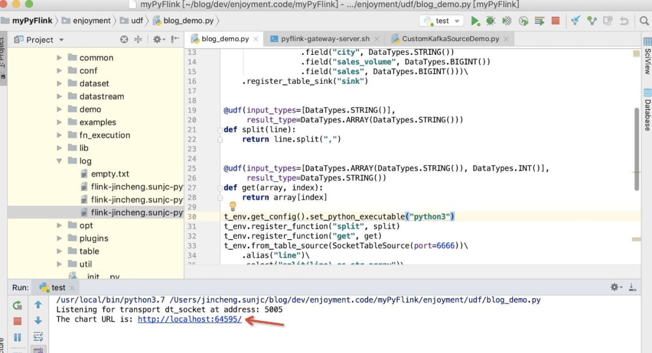Image resolution: width=652 pixels, height=353 pixels.
Task: Click the editor vertical scrollbar
Action: pos(637,149)
